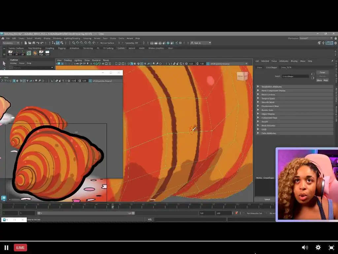Open the stream settings gear
This screenshot has width=338, height=254.
[318, 247]
